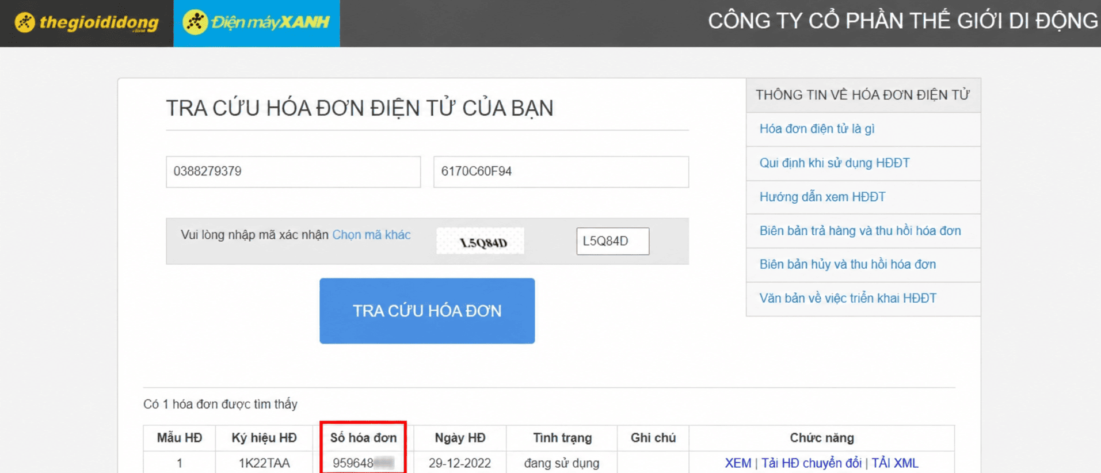This screenshot has width=1101, height=473.
Task: Click the 'TRA CỨU HÓA ĐƠN ĐIỆN TỬ CỦA BẠN' heading
Action: tap(360, 108)
